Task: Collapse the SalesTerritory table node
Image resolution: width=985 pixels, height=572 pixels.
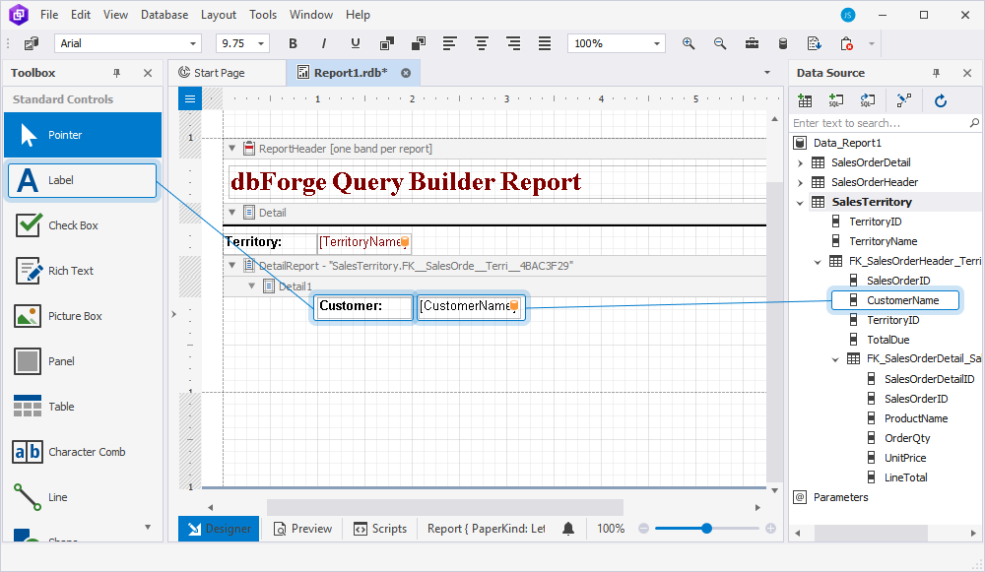Action: (800, 203)
